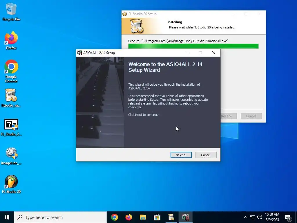This screenshot has width=297, height=223.
Task: Minimize the ASIO4ALL 2.14 Setup window
Action: coord(187,53)
